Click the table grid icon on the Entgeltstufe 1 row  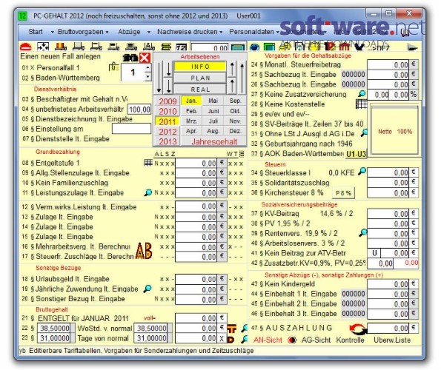(148, 163)
